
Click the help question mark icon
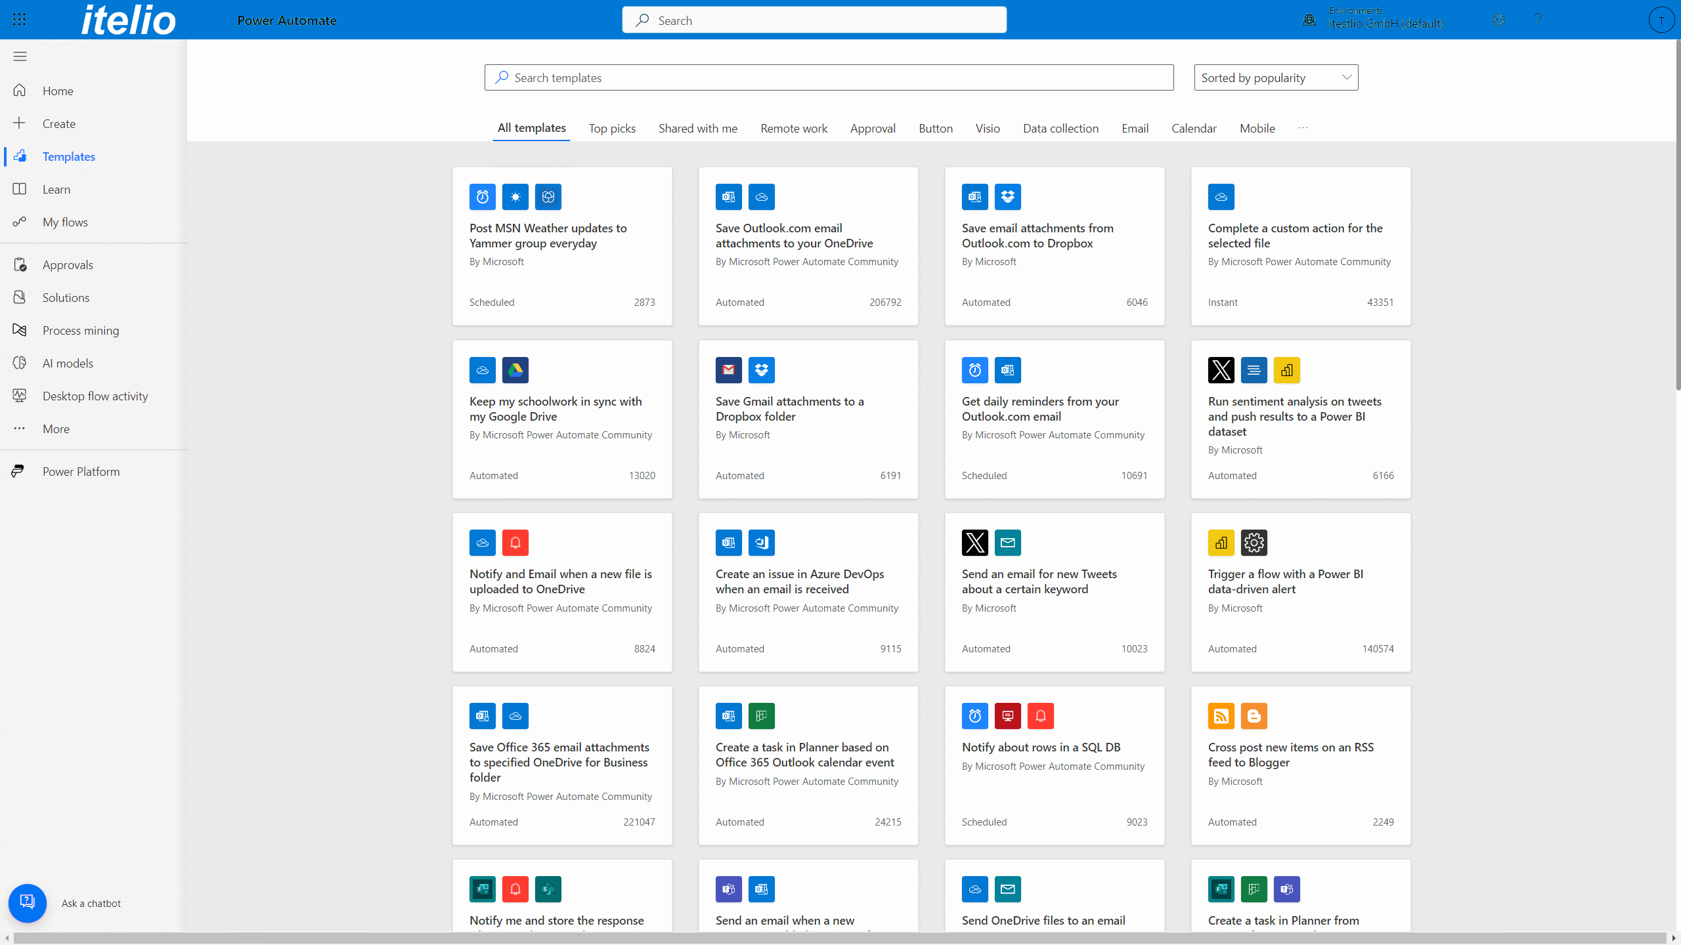pyautogui.click(x=1538, y=20)
